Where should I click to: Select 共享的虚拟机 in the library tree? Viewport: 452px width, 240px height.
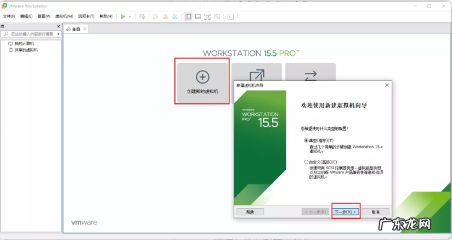coord(26,50)
